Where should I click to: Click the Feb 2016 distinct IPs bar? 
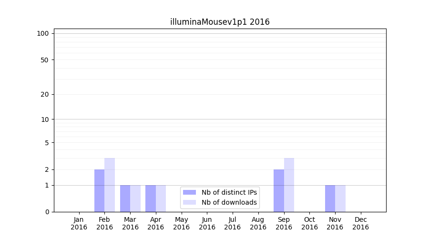pyautogui.click(x=99, y=190)
